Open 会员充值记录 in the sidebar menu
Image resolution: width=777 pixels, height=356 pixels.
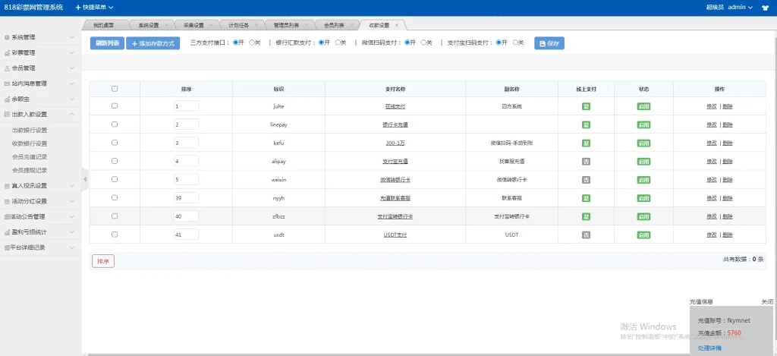(30, 156)
